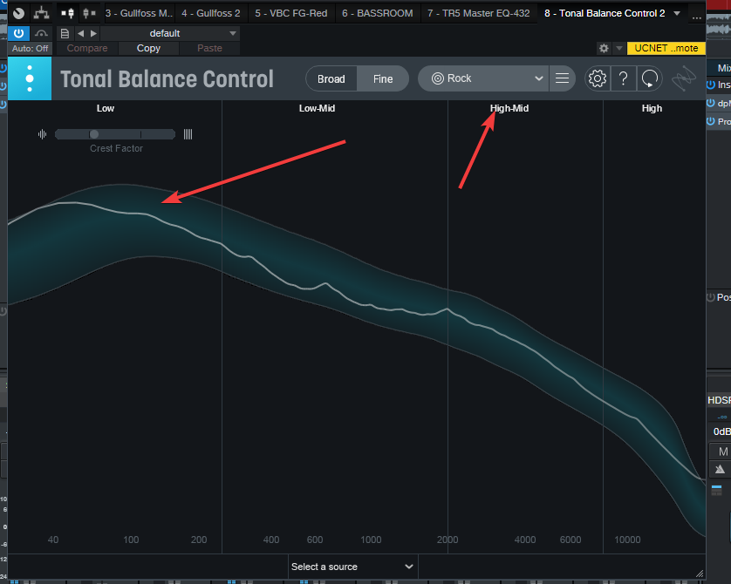Click the round knob icon in plugin header

coord(18,13)
